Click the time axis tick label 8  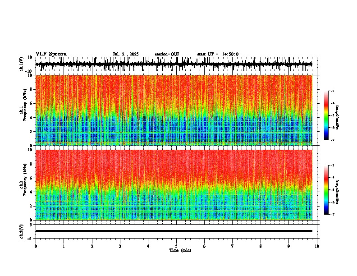click(261, 246)
